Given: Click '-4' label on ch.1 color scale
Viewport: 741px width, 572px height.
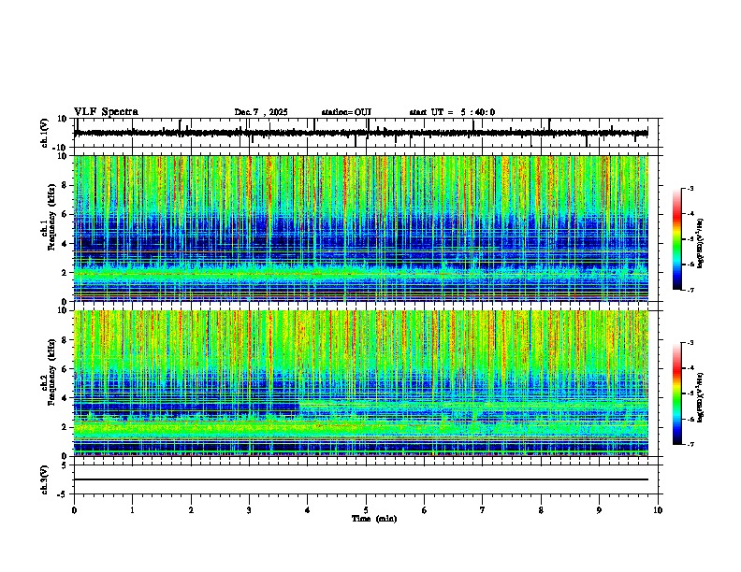Looking at the screenshot, I should (x=690, y=214).
